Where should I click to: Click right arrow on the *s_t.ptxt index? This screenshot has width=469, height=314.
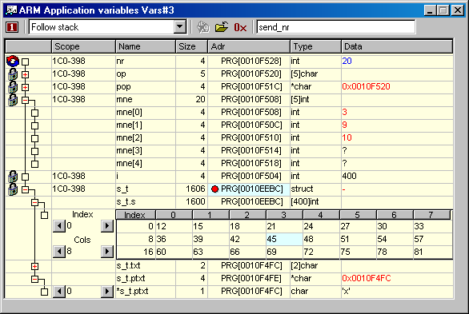[107, 292]
